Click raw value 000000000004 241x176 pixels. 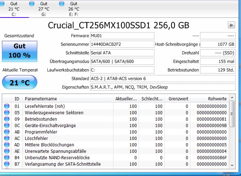point(212,151)
